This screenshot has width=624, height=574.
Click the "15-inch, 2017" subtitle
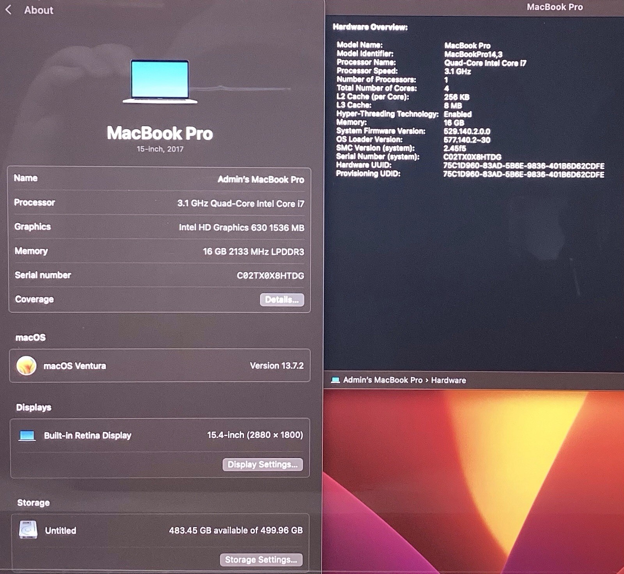click(160, 149)
